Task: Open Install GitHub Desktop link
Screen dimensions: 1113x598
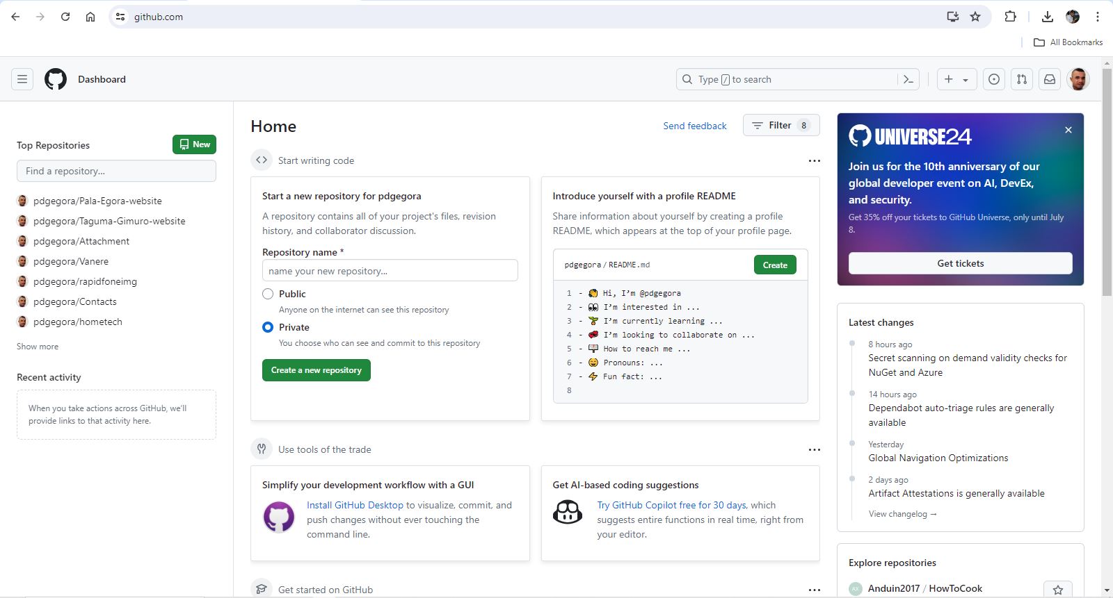Action: point(355,505)
